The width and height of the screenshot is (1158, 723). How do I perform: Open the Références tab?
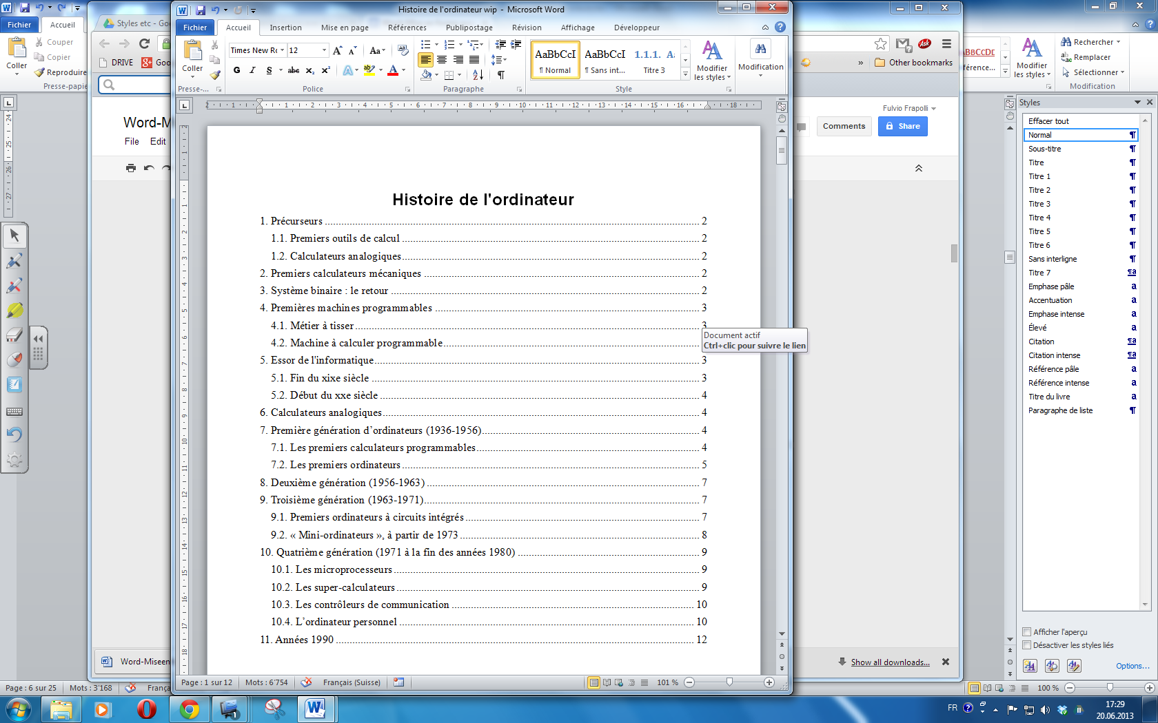pos(407,28)
